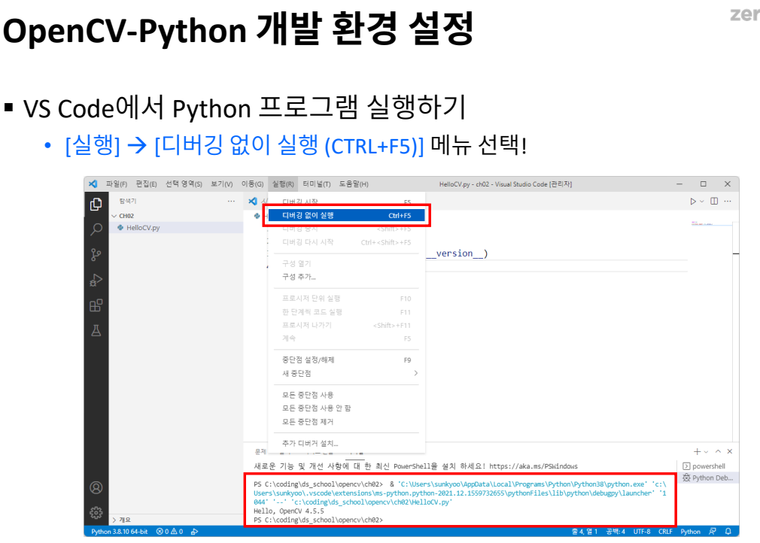
Task: Open run options dropdown beside play icon
Action: 702,202
